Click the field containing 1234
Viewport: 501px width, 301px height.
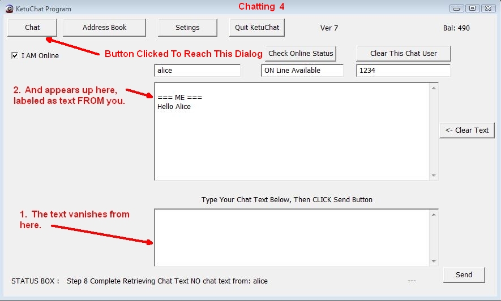click(x=403, y=71)
